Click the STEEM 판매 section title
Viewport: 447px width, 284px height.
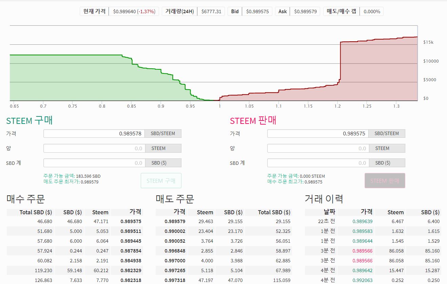click(x=253, y=121)
